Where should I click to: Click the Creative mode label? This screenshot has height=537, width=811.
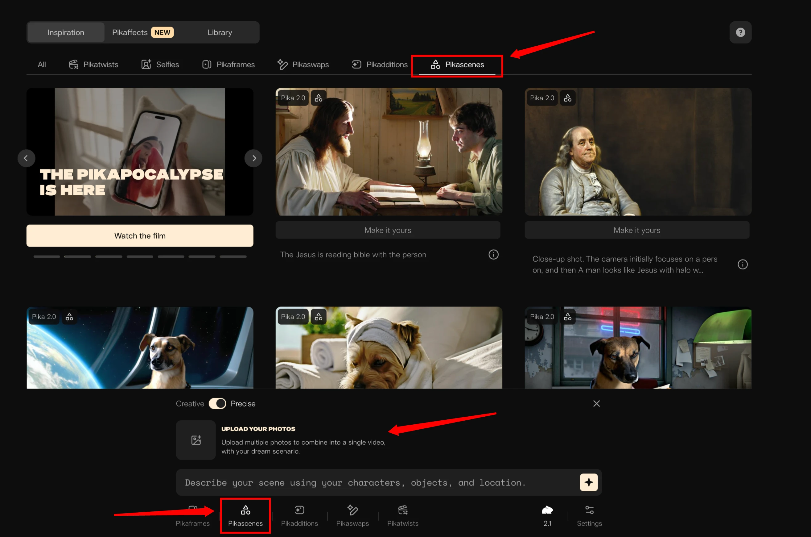(190, 404)
